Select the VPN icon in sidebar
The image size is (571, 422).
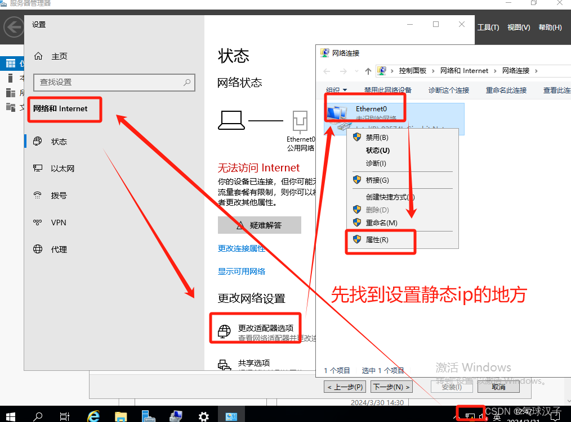click(38, 222)
